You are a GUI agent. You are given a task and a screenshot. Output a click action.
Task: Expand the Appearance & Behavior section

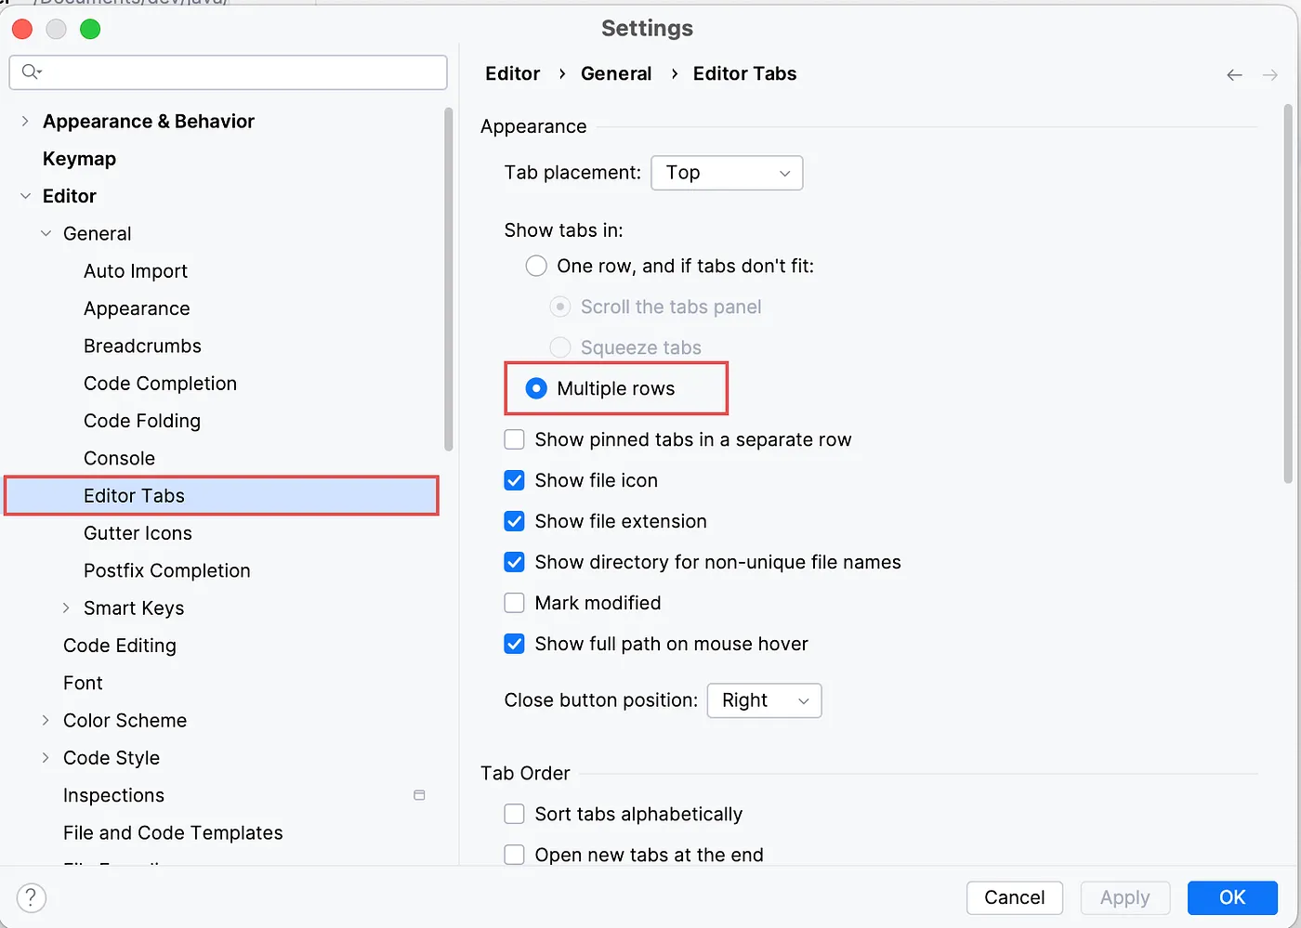pyautogui.click(x=24, y=121)
